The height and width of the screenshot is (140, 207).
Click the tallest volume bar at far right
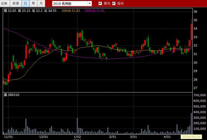[191, 123]
